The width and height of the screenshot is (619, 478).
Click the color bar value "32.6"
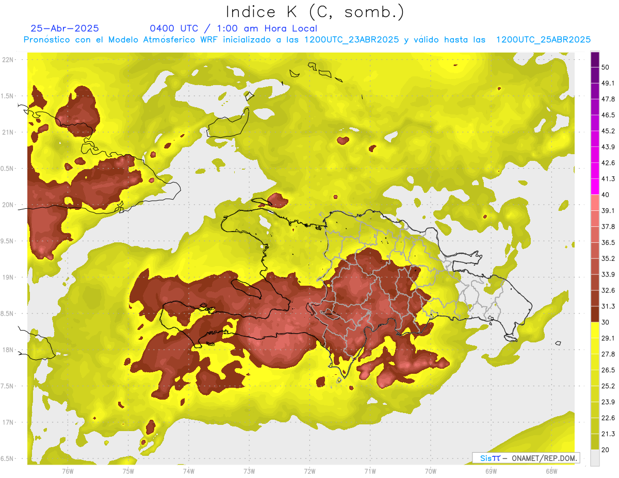tap(608, 290)
